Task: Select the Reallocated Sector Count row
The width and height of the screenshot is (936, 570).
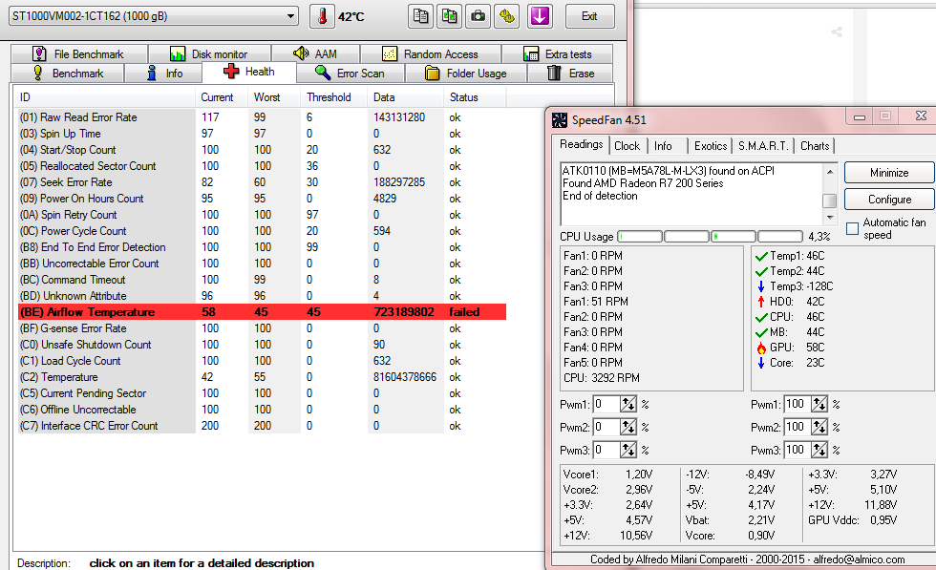Action: pyautogui.click(x=262, y=166)
